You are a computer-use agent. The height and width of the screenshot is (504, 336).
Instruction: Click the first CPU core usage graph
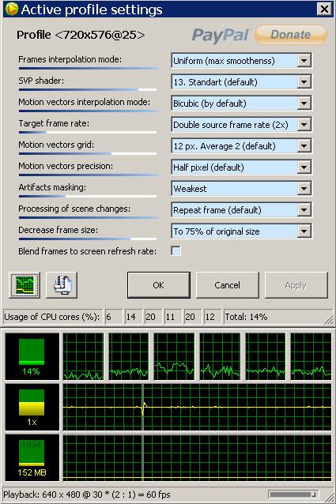(x=83, y=356)
